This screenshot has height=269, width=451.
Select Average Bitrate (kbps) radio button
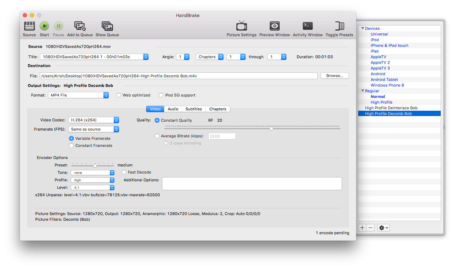tap(157, 136)
